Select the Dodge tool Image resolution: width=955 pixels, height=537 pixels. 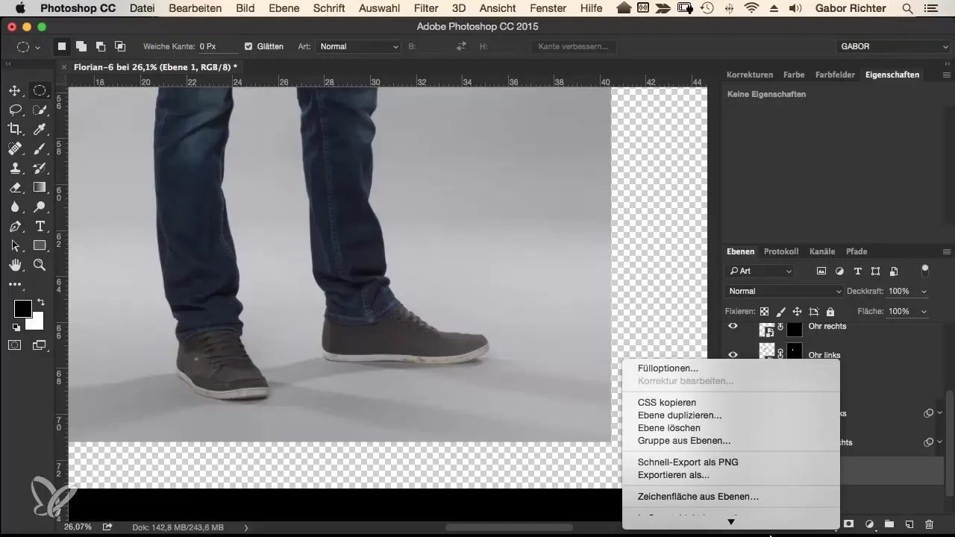pyautogui.click(x=40, y=207)
